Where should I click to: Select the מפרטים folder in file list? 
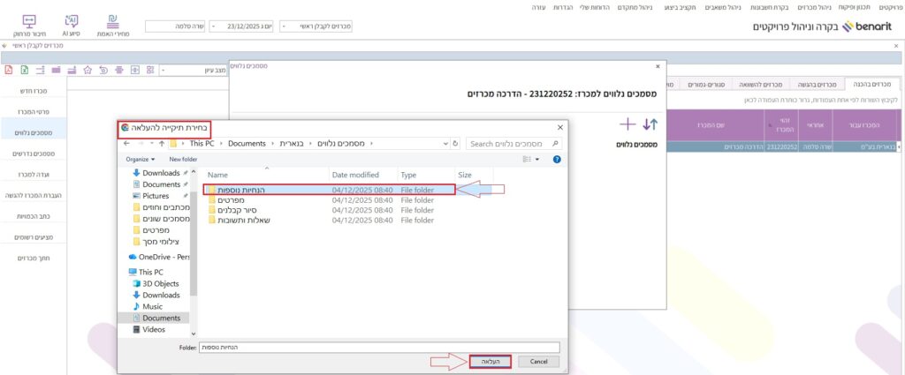(231, 199)
